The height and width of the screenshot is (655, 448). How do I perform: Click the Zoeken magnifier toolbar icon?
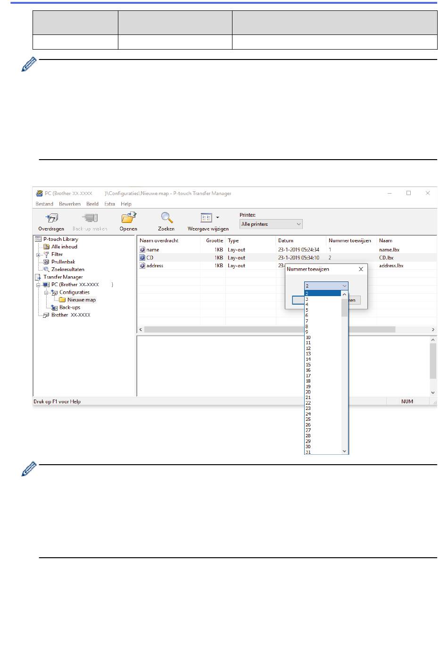[x=166, y=218]
